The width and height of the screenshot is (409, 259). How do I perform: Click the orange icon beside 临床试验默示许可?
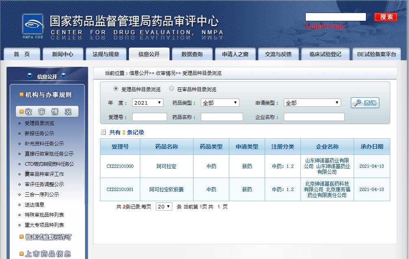[22, 237]
